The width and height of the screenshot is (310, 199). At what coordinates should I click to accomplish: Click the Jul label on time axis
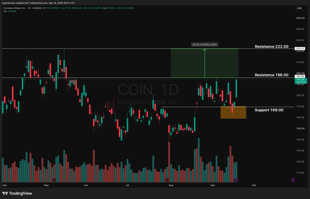pyautogui.click(x=127, y=185)
